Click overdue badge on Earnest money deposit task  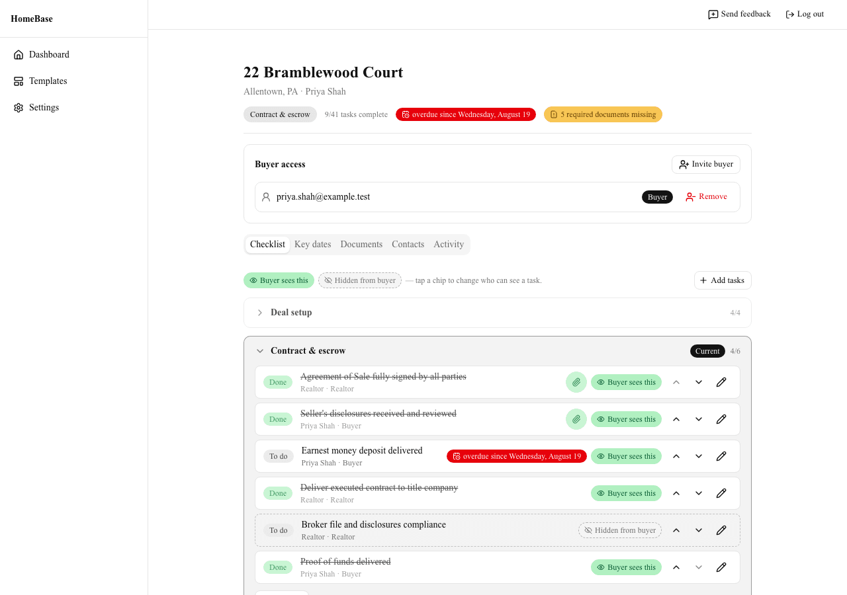pos(517,456)
